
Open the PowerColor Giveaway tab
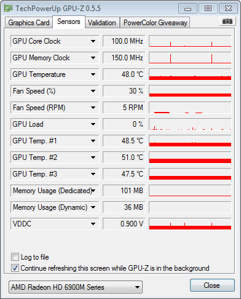[156, 23]
